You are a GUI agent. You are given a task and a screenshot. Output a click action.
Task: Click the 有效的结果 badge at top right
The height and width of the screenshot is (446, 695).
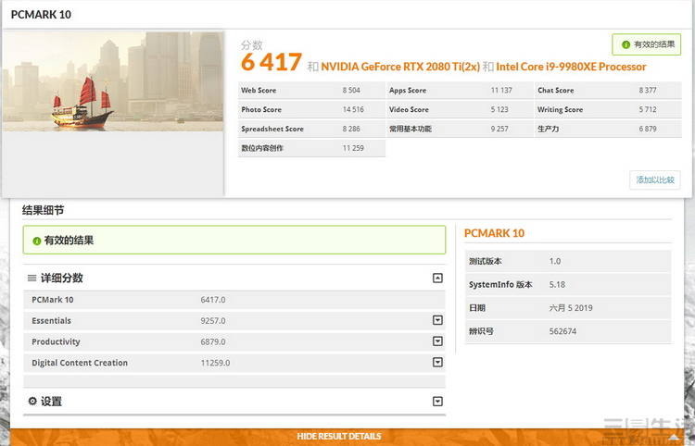[646, 44]
